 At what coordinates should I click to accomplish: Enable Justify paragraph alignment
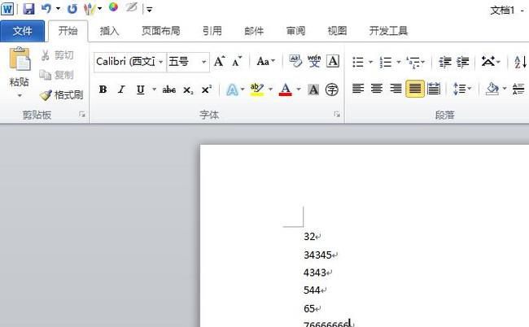point(414,89)
